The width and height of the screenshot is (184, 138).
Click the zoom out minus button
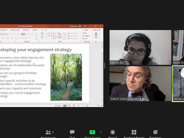[x=82, y=106]
